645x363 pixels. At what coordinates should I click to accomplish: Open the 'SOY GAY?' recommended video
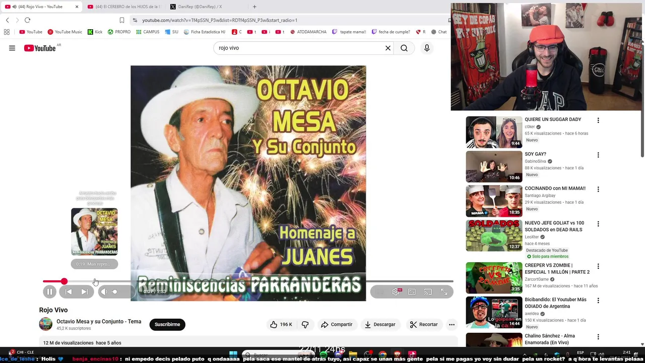494,166
